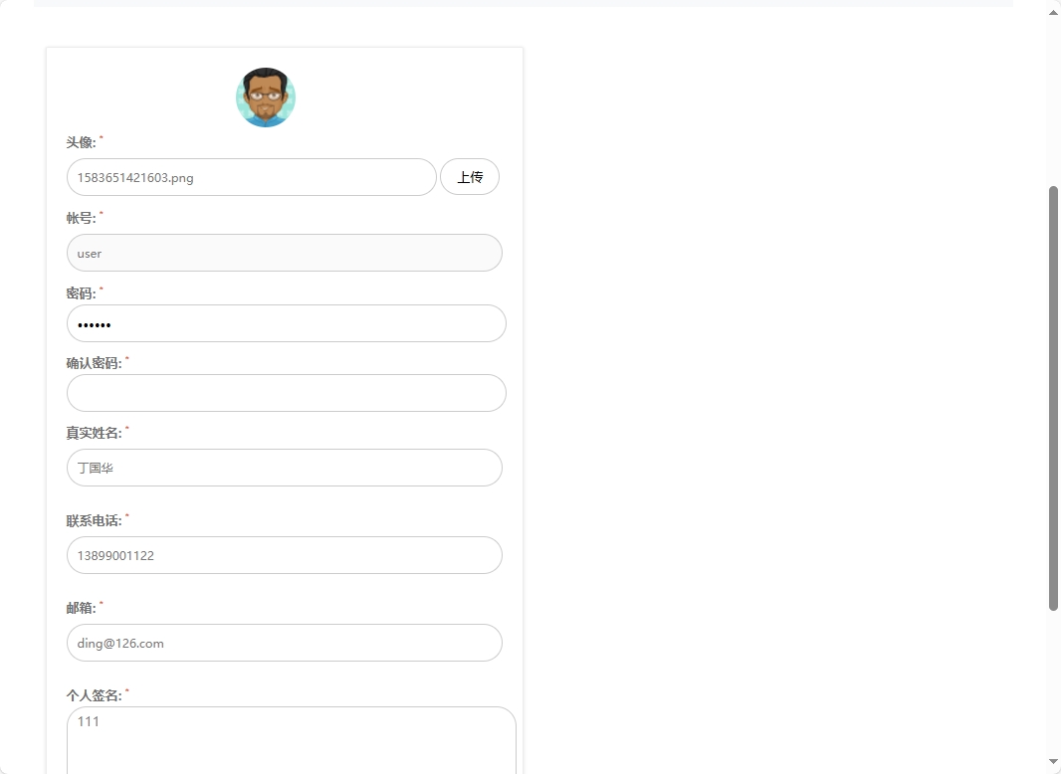This screenshot has width=1061, height=774.
Task: Click the 邮箱 label text
Action: pos(81,609)
